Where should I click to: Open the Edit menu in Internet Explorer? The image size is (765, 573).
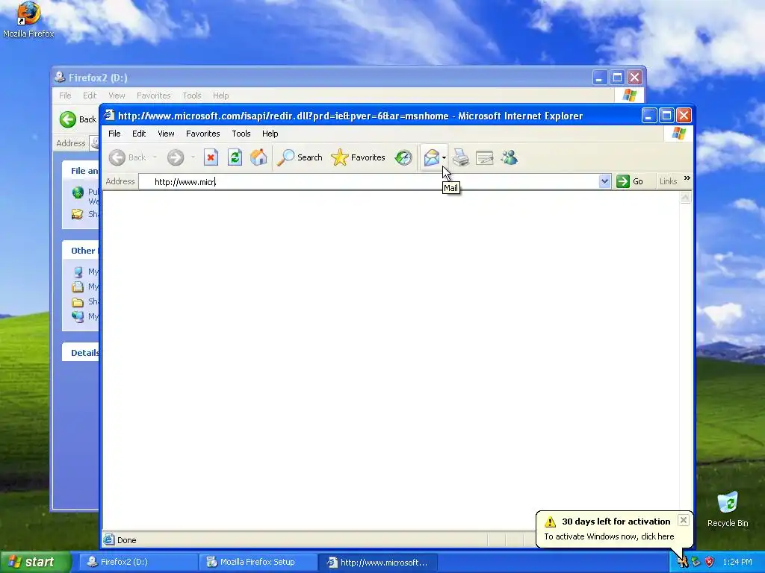click(138, 134)
